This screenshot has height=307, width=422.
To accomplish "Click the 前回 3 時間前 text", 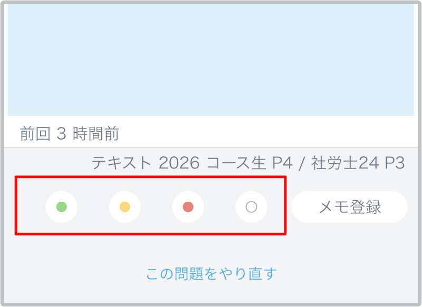I will tap(70, 134).
